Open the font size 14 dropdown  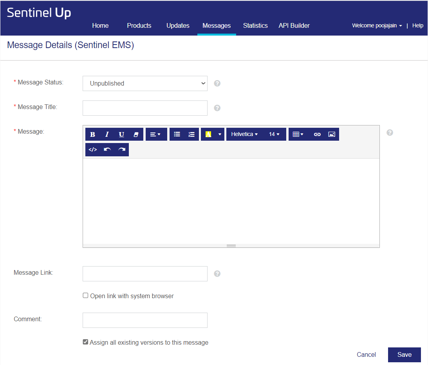[x=274, y=134]
